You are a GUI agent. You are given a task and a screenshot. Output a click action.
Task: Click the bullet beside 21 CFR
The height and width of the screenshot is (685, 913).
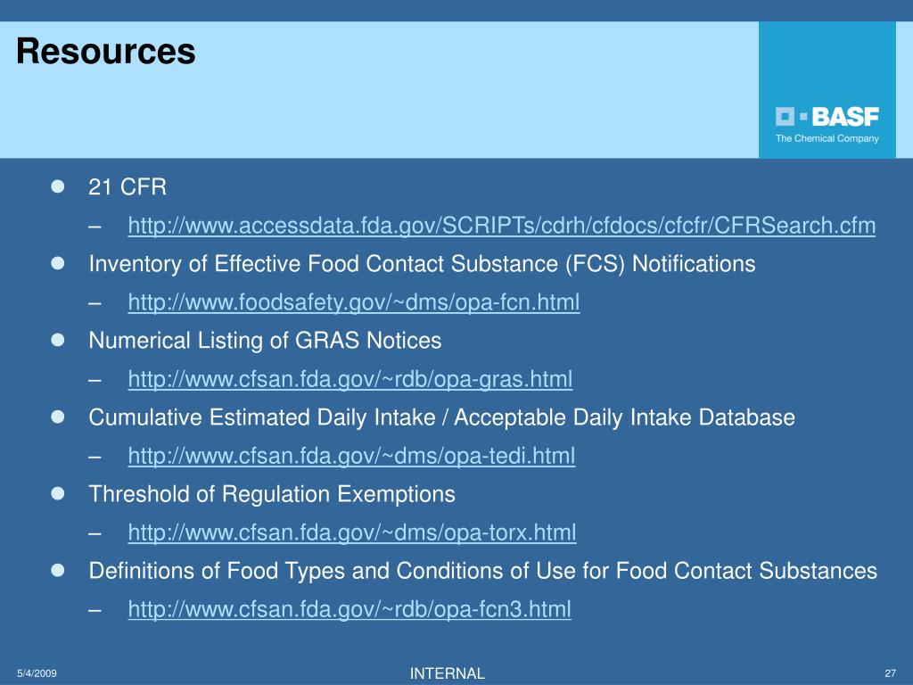click(x=58, y=186)
